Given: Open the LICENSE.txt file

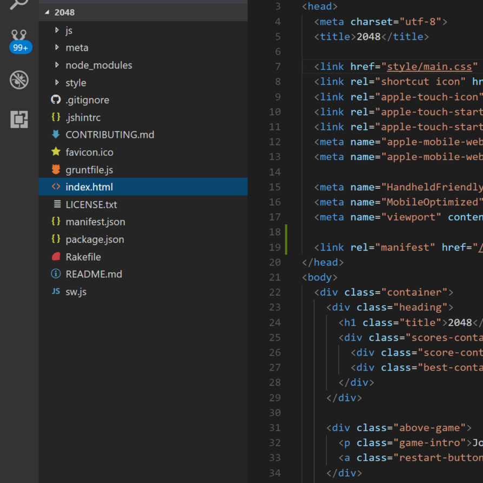Looking at the screenshot, I should (x=91, y=204).
